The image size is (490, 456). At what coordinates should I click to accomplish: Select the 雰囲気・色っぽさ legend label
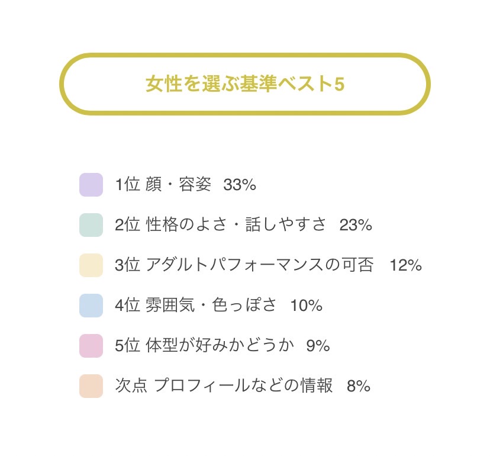[x=211, y=306]
